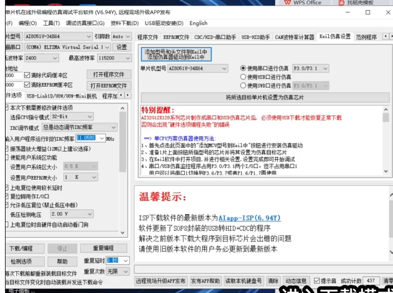Open the 编程(O) menu
393x293 pixels.
[x=28, y=23]
